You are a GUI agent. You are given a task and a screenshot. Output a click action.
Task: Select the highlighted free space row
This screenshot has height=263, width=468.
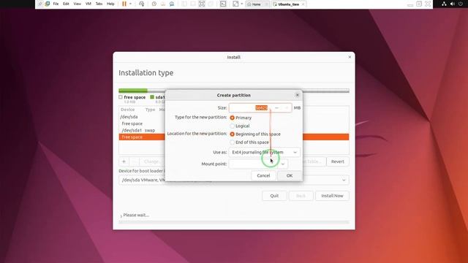pos(142,137)
